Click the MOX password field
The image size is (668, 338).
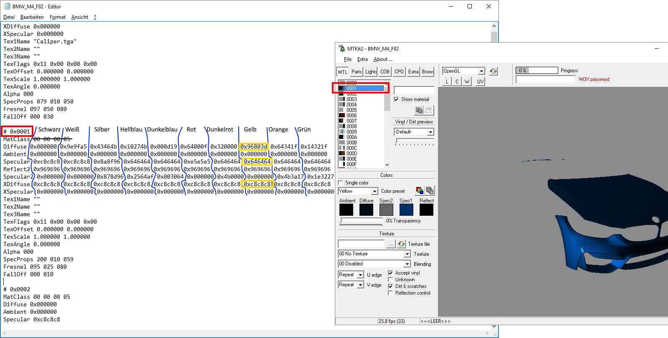click(x=546, y=79)
